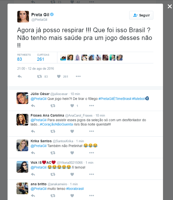Like Júlio César's reply
The height and width of the screenshot is (200, 173).
click(72, 105)
